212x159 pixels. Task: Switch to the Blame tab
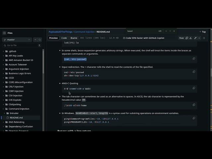(x=74, y=38)
